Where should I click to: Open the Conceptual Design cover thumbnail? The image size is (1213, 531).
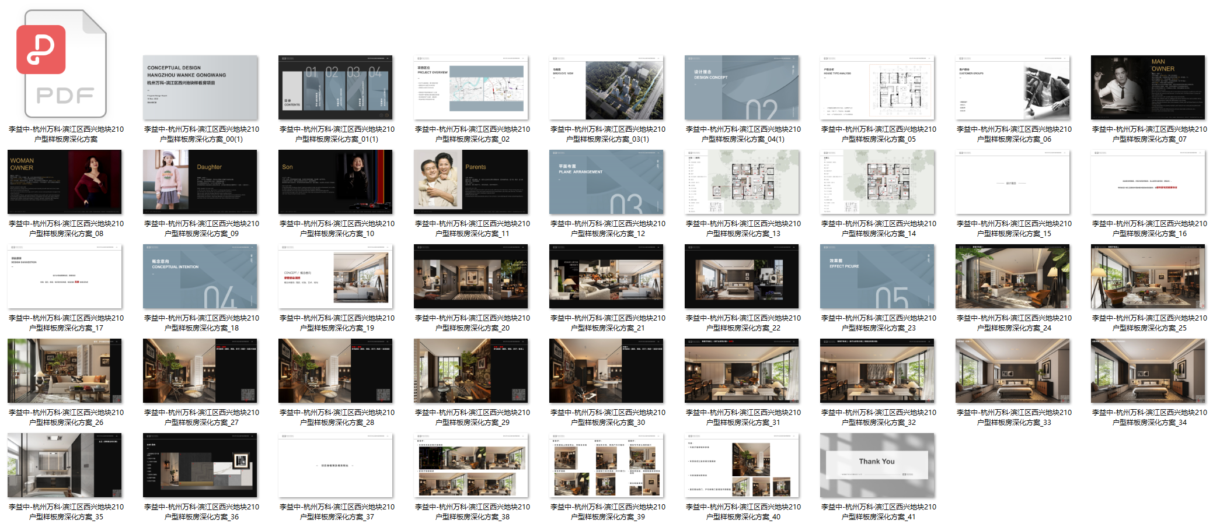[x=200, y=87]
